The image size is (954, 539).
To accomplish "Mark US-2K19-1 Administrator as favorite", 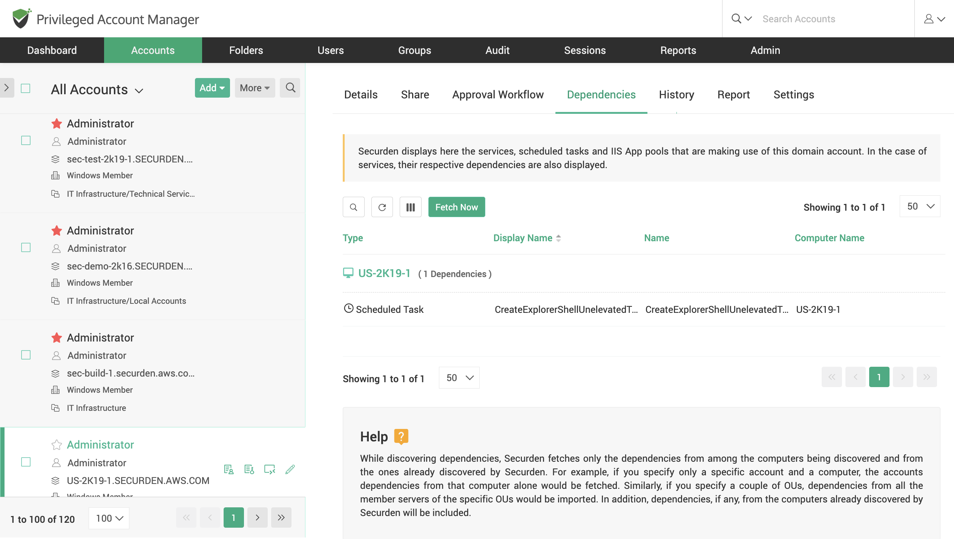I will tap(57, 445).
